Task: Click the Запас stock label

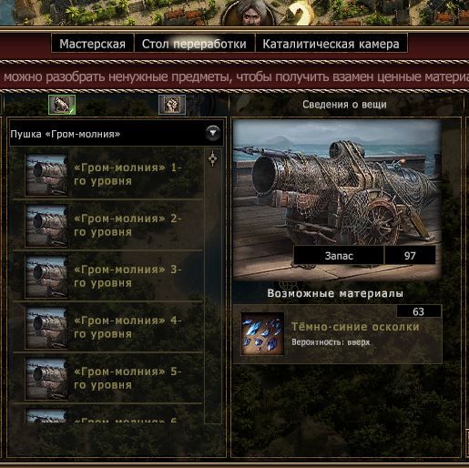Action: point(339,256)
